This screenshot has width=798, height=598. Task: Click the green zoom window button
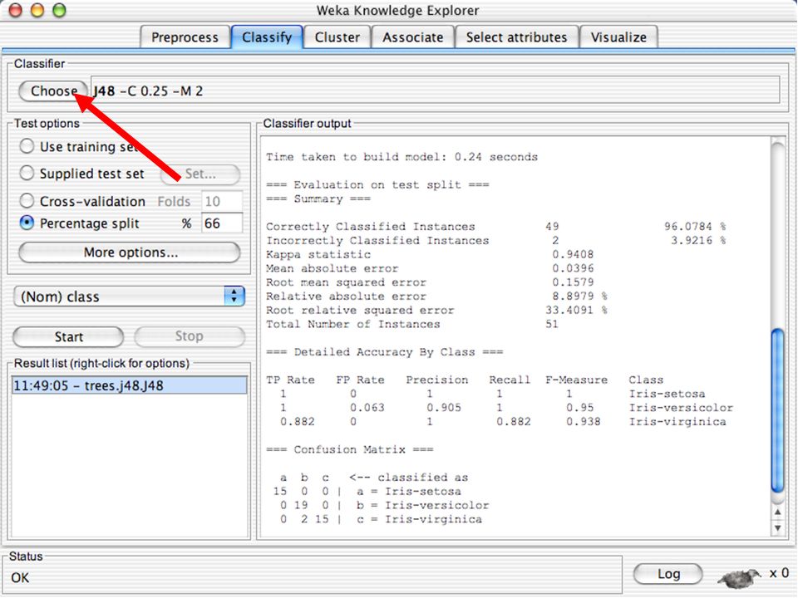click(x=60, y=10)
